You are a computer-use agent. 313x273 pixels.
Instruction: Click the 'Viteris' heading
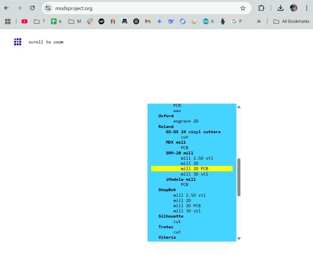167,237
